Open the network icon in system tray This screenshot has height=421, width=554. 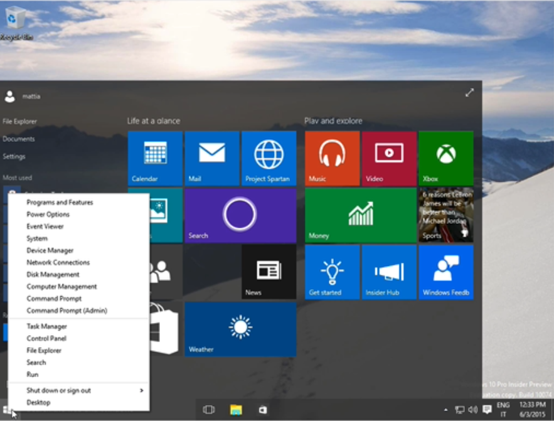pos(459,410)
